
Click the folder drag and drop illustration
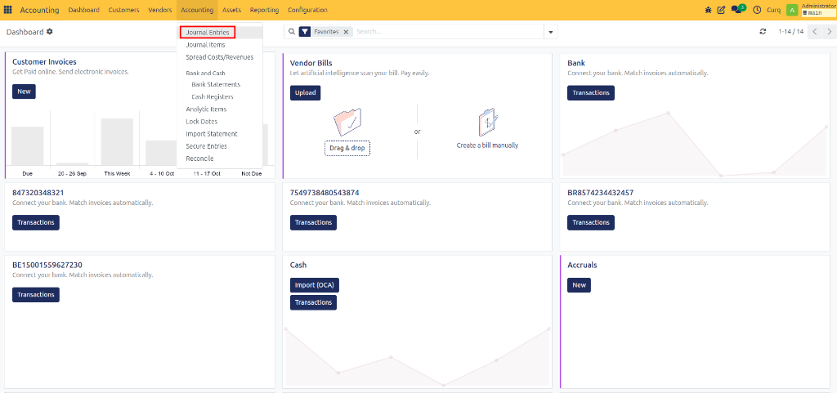click(347, 122)
